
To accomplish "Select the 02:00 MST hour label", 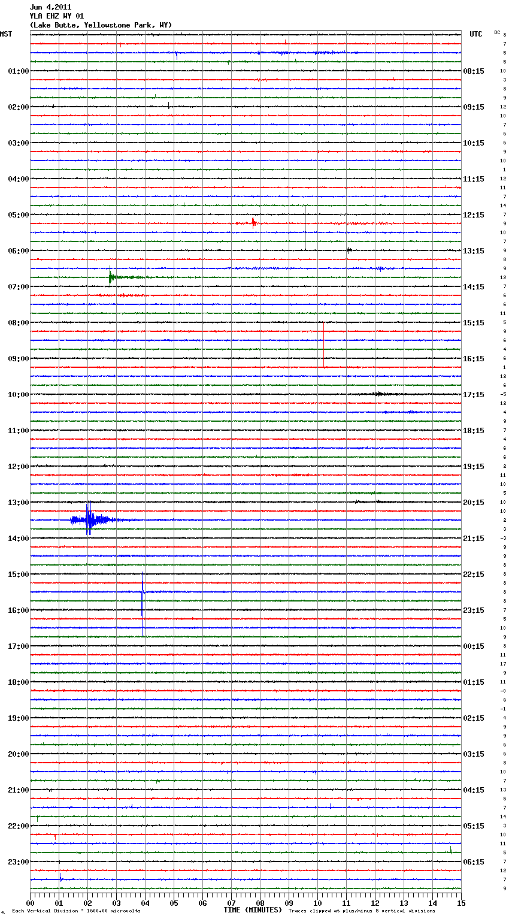I will click(x=19, y=107).
